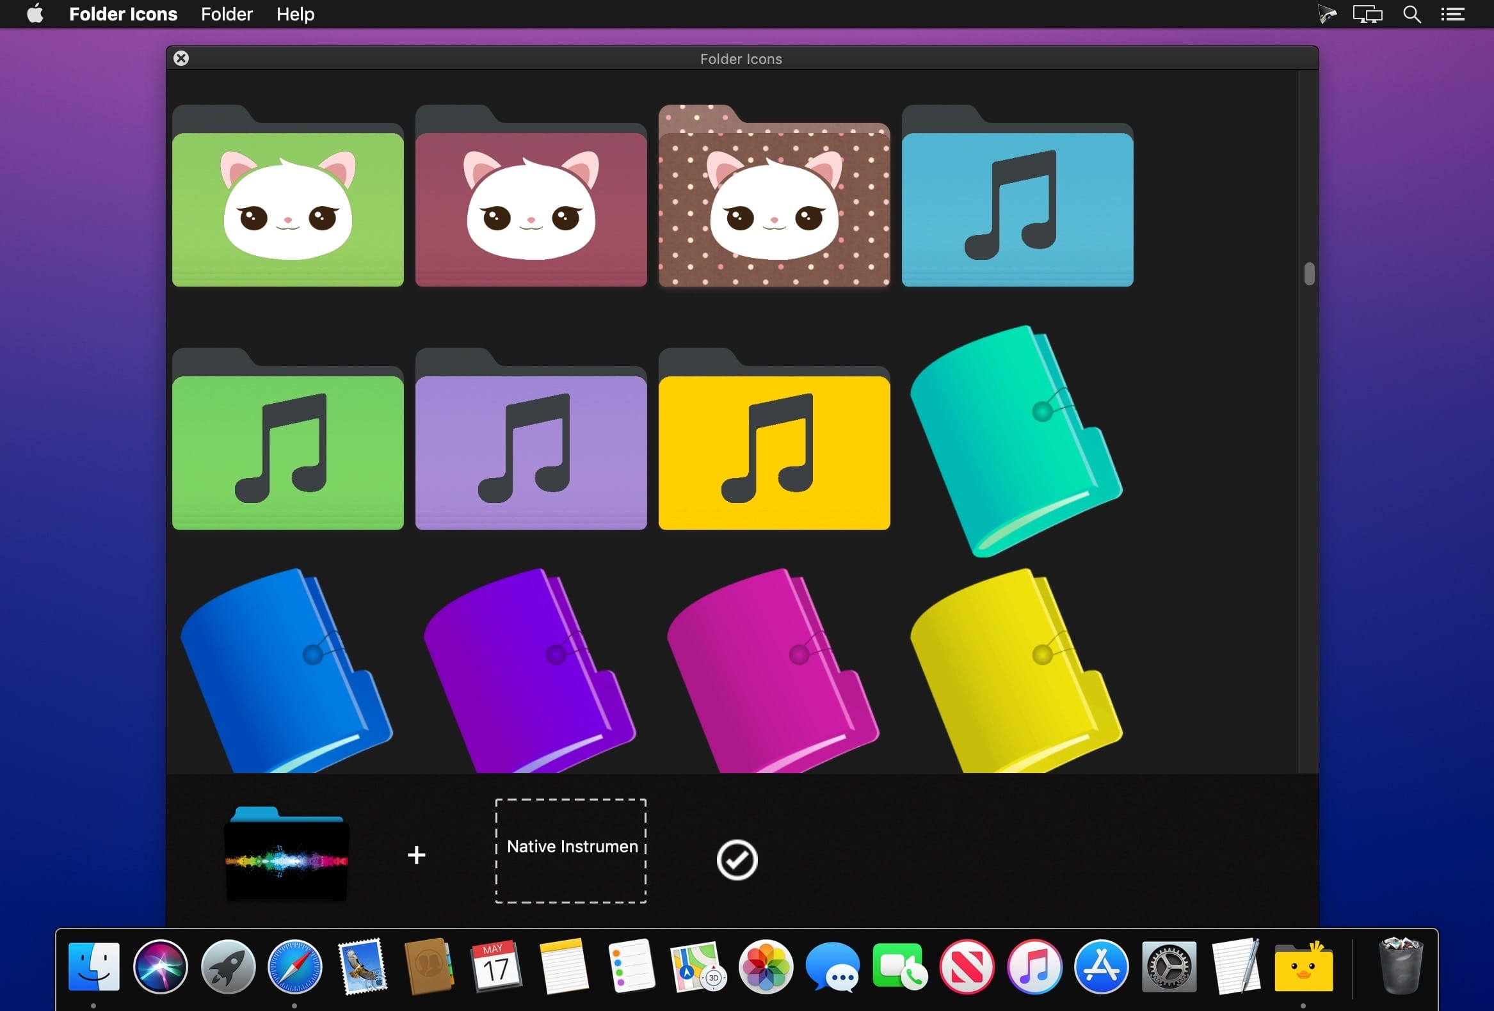Viewport: 1494px width, 1011px height.
Task: Choose the maroon cat face folder icon
Action: tap(531, 195)
